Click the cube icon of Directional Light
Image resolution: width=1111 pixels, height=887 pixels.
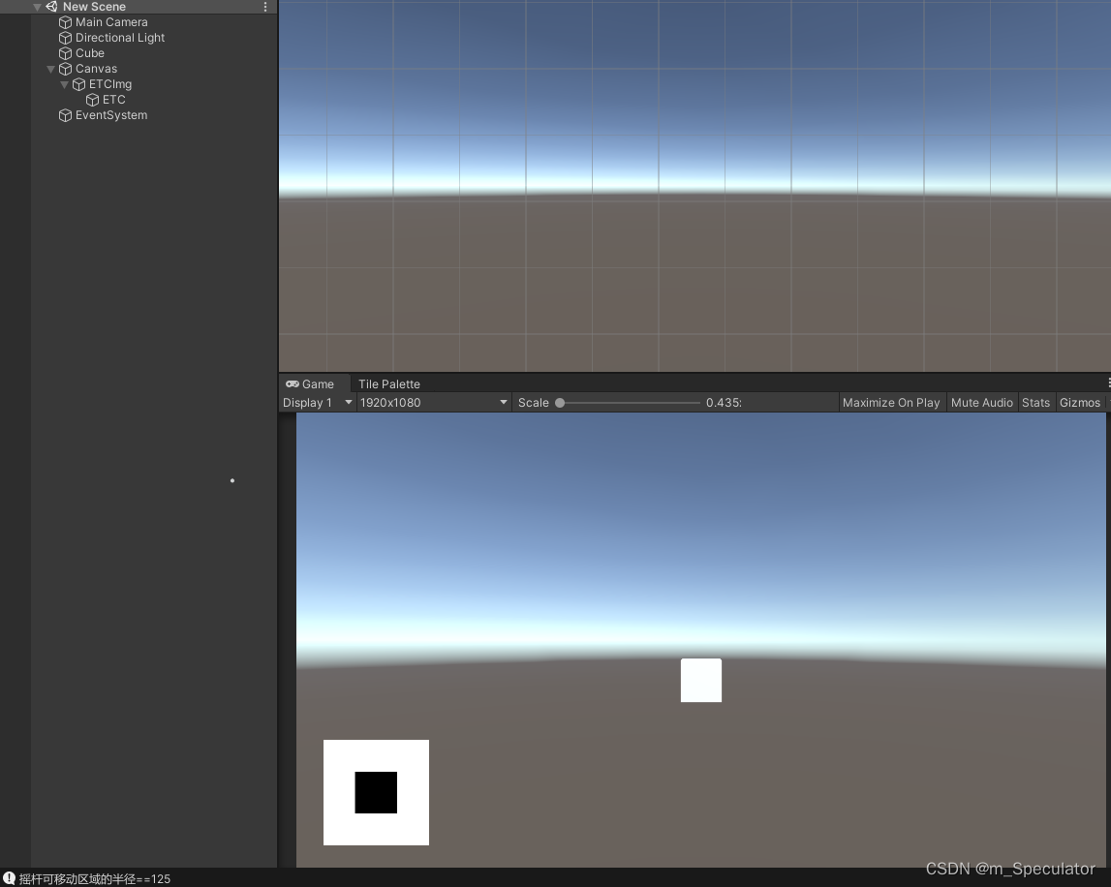[65, 38]
